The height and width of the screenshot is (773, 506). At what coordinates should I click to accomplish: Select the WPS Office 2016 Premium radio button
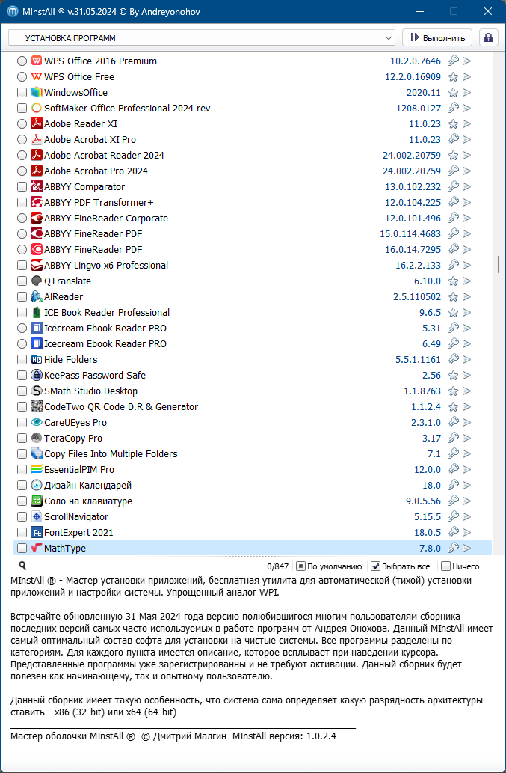tap(22, 61)
